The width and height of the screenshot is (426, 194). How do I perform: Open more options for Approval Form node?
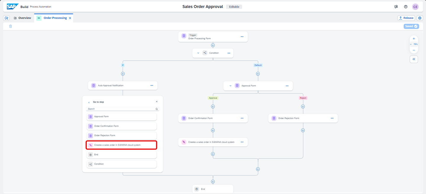287,86
